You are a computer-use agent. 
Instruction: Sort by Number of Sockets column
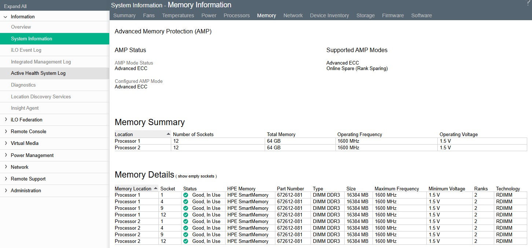coord(193,134)
